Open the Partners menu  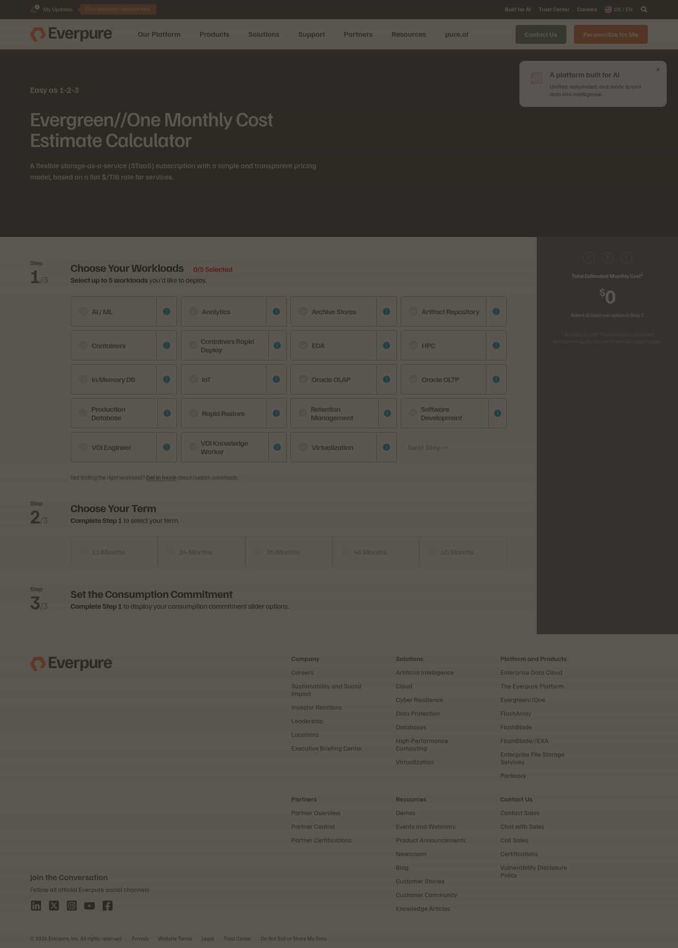point(358,34)
